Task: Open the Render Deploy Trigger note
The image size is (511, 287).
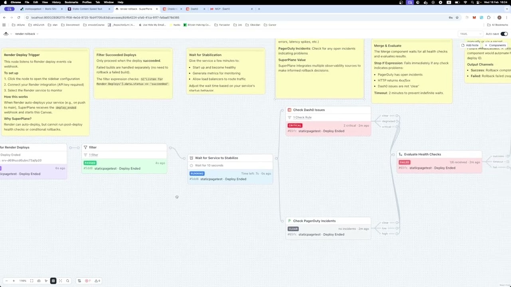Action: [x=45, y=92]
